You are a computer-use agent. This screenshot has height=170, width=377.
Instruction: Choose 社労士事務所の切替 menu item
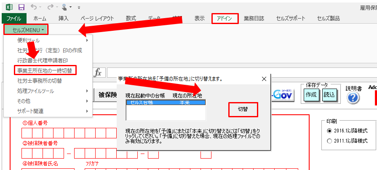click(48, 81)
